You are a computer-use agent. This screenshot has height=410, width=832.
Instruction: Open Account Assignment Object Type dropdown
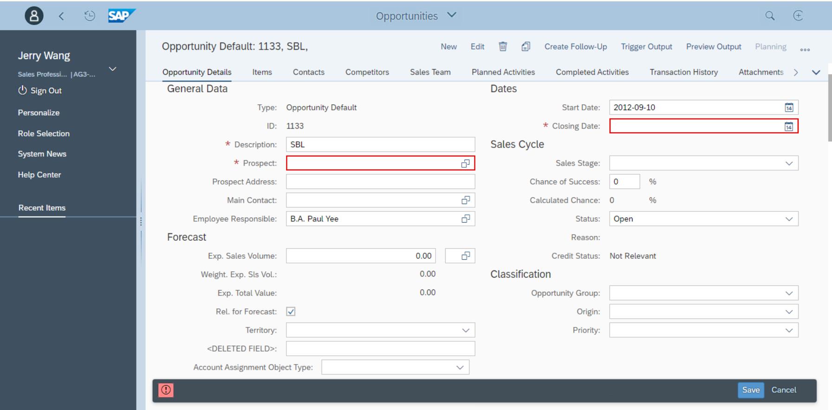[x=460, y=367]
